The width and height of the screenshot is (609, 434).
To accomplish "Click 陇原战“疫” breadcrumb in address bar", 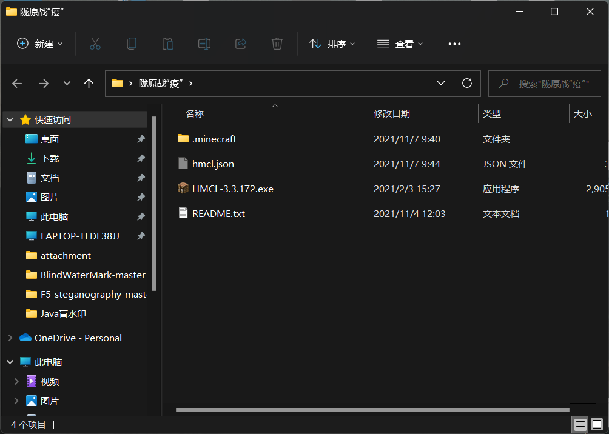I will pyautogui.click(x=161, y=84).
